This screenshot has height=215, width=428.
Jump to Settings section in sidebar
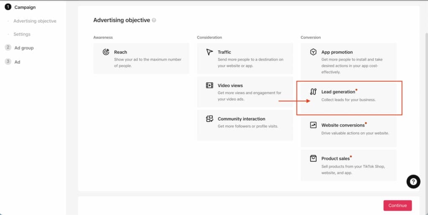tap(22, 34)
